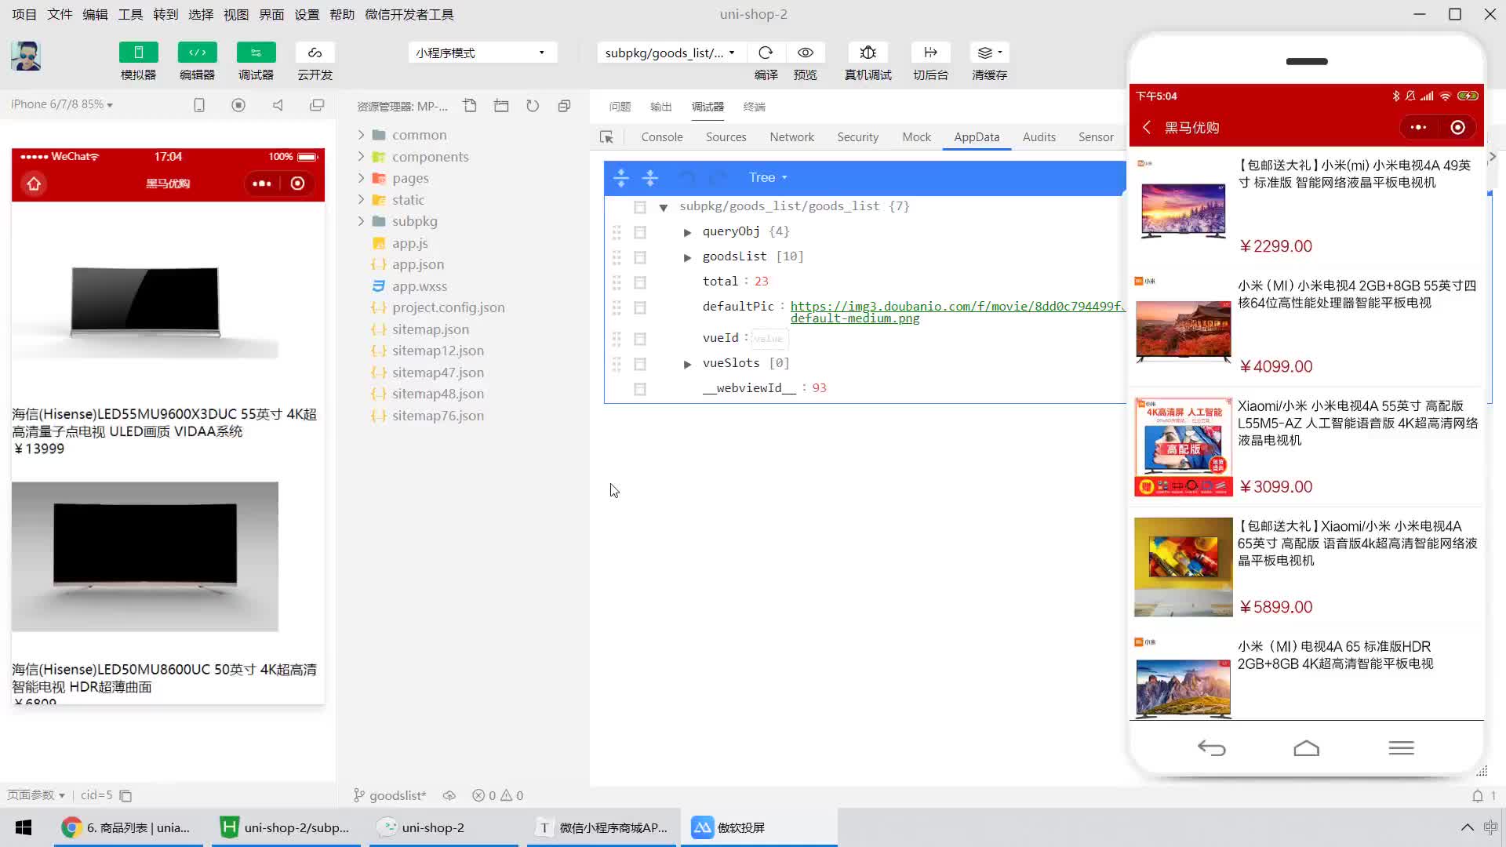Expand the queryObj node
Viewport: 1506px width, 847px height.
(687, 232)
